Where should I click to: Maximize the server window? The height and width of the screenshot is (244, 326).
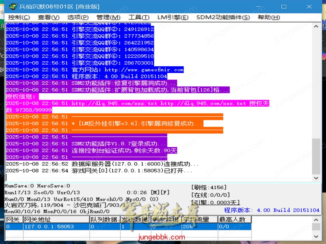point(284,7)
